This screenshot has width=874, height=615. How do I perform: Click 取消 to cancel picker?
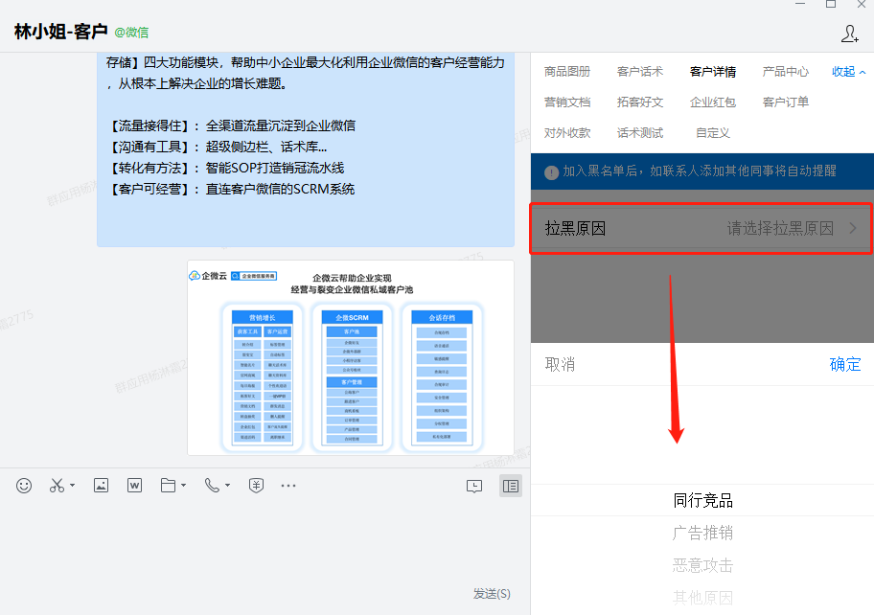point(560,364)
